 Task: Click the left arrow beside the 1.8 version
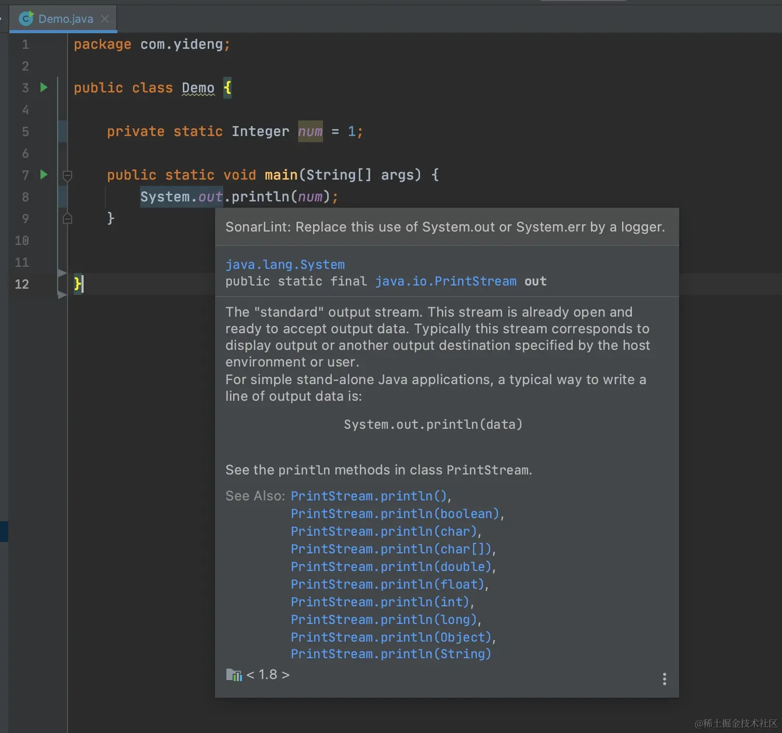click(251, 674)
